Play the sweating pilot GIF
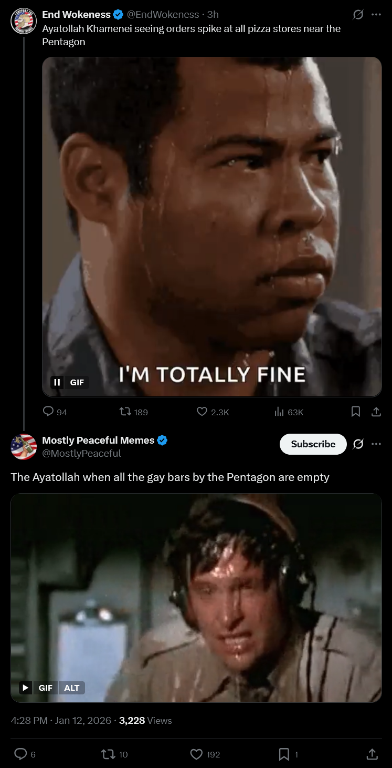This screenshot has height=768, width=392. (x=26, y=688)
